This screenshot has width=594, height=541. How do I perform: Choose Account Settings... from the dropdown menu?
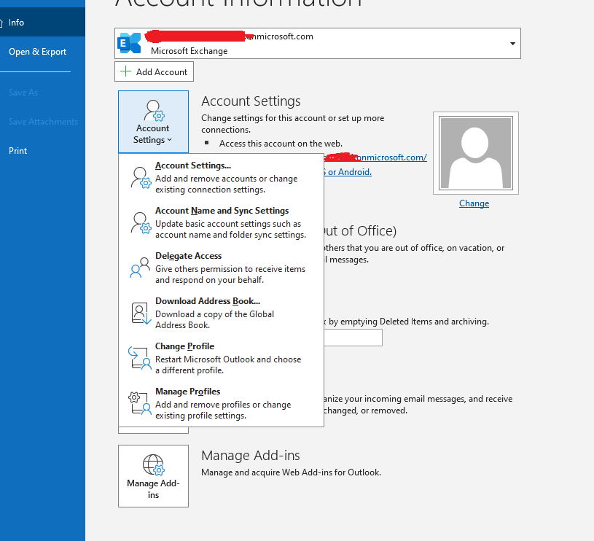pyautogui.click(x=222, y=177)
